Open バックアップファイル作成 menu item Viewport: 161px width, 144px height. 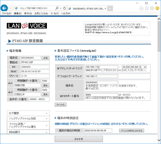28,118
